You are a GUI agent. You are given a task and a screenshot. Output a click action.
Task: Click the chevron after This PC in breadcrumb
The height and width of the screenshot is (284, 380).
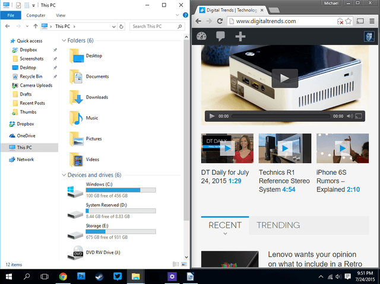(x=74, y=26)
